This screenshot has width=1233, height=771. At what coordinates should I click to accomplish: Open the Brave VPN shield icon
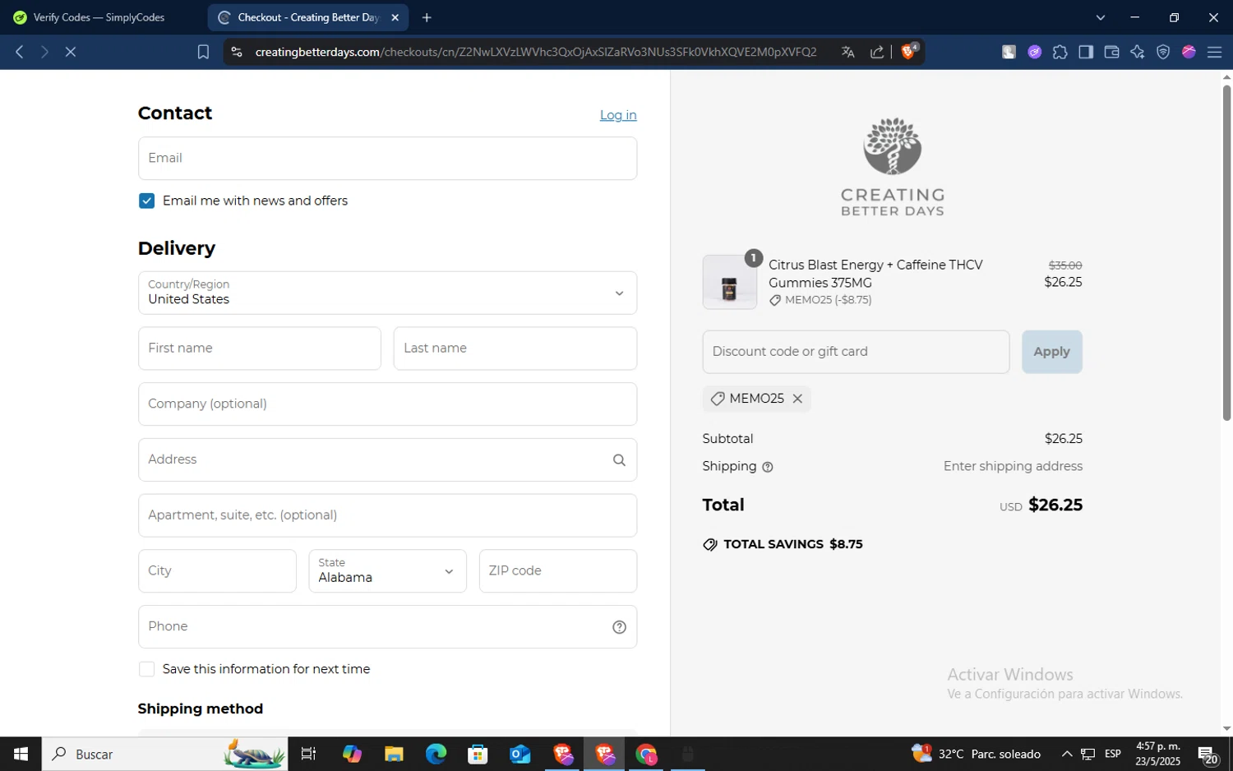pyautogui.click(x=1163, y=52)
